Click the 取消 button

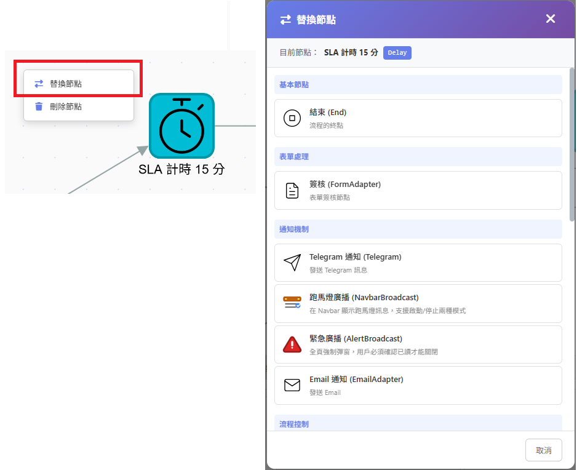point(544,450)
